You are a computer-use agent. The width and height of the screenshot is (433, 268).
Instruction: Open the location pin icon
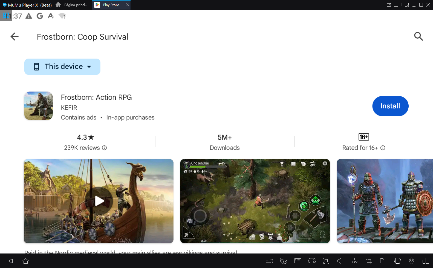point(411,261)
